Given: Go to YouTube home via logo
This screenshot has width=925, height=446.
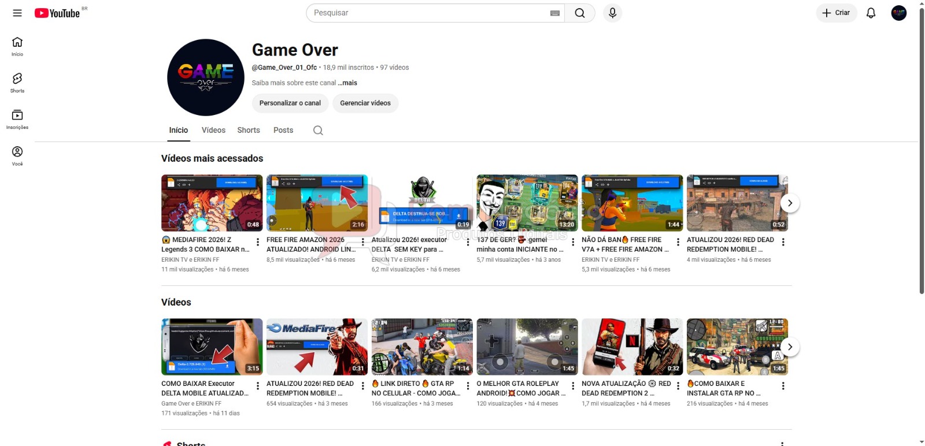Looking at the screenshot, I should pyautogui.click(x=57, y=13).
